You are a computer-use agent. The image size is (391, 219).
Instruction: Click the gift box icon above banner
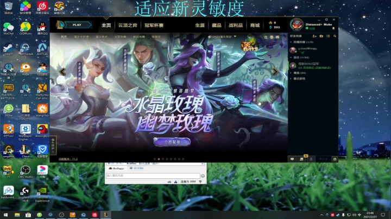pos(266,37)
